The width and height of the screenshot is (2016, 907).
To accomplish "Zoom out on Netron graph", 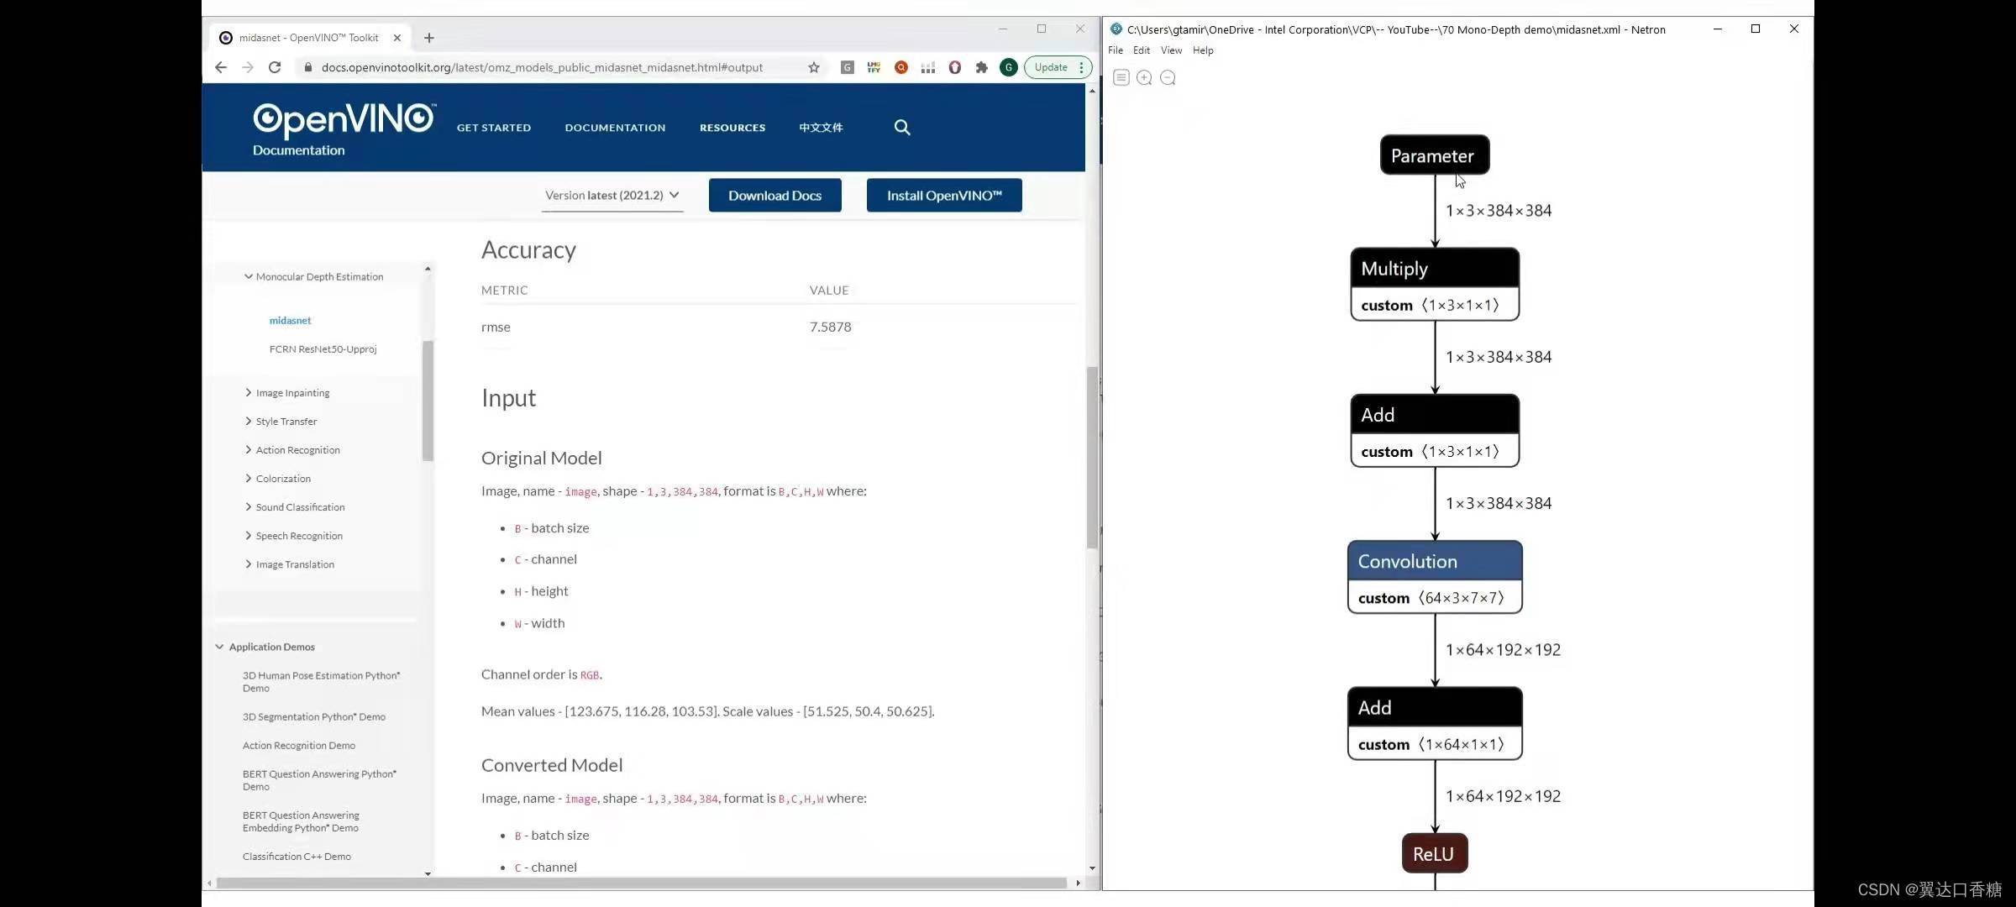I will [x=1168, y=77].
